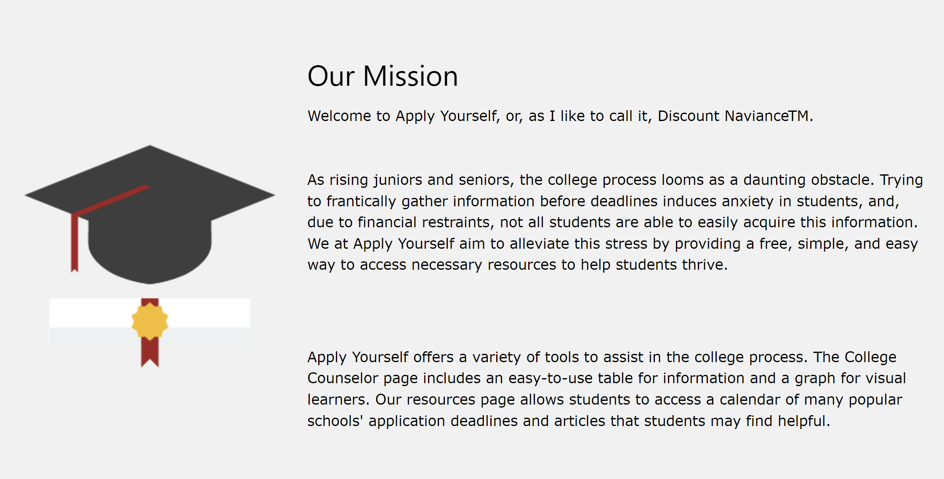Click the line starting "schools' application deadlines"
The image size is (944, 479).
(x=568, y=421)
